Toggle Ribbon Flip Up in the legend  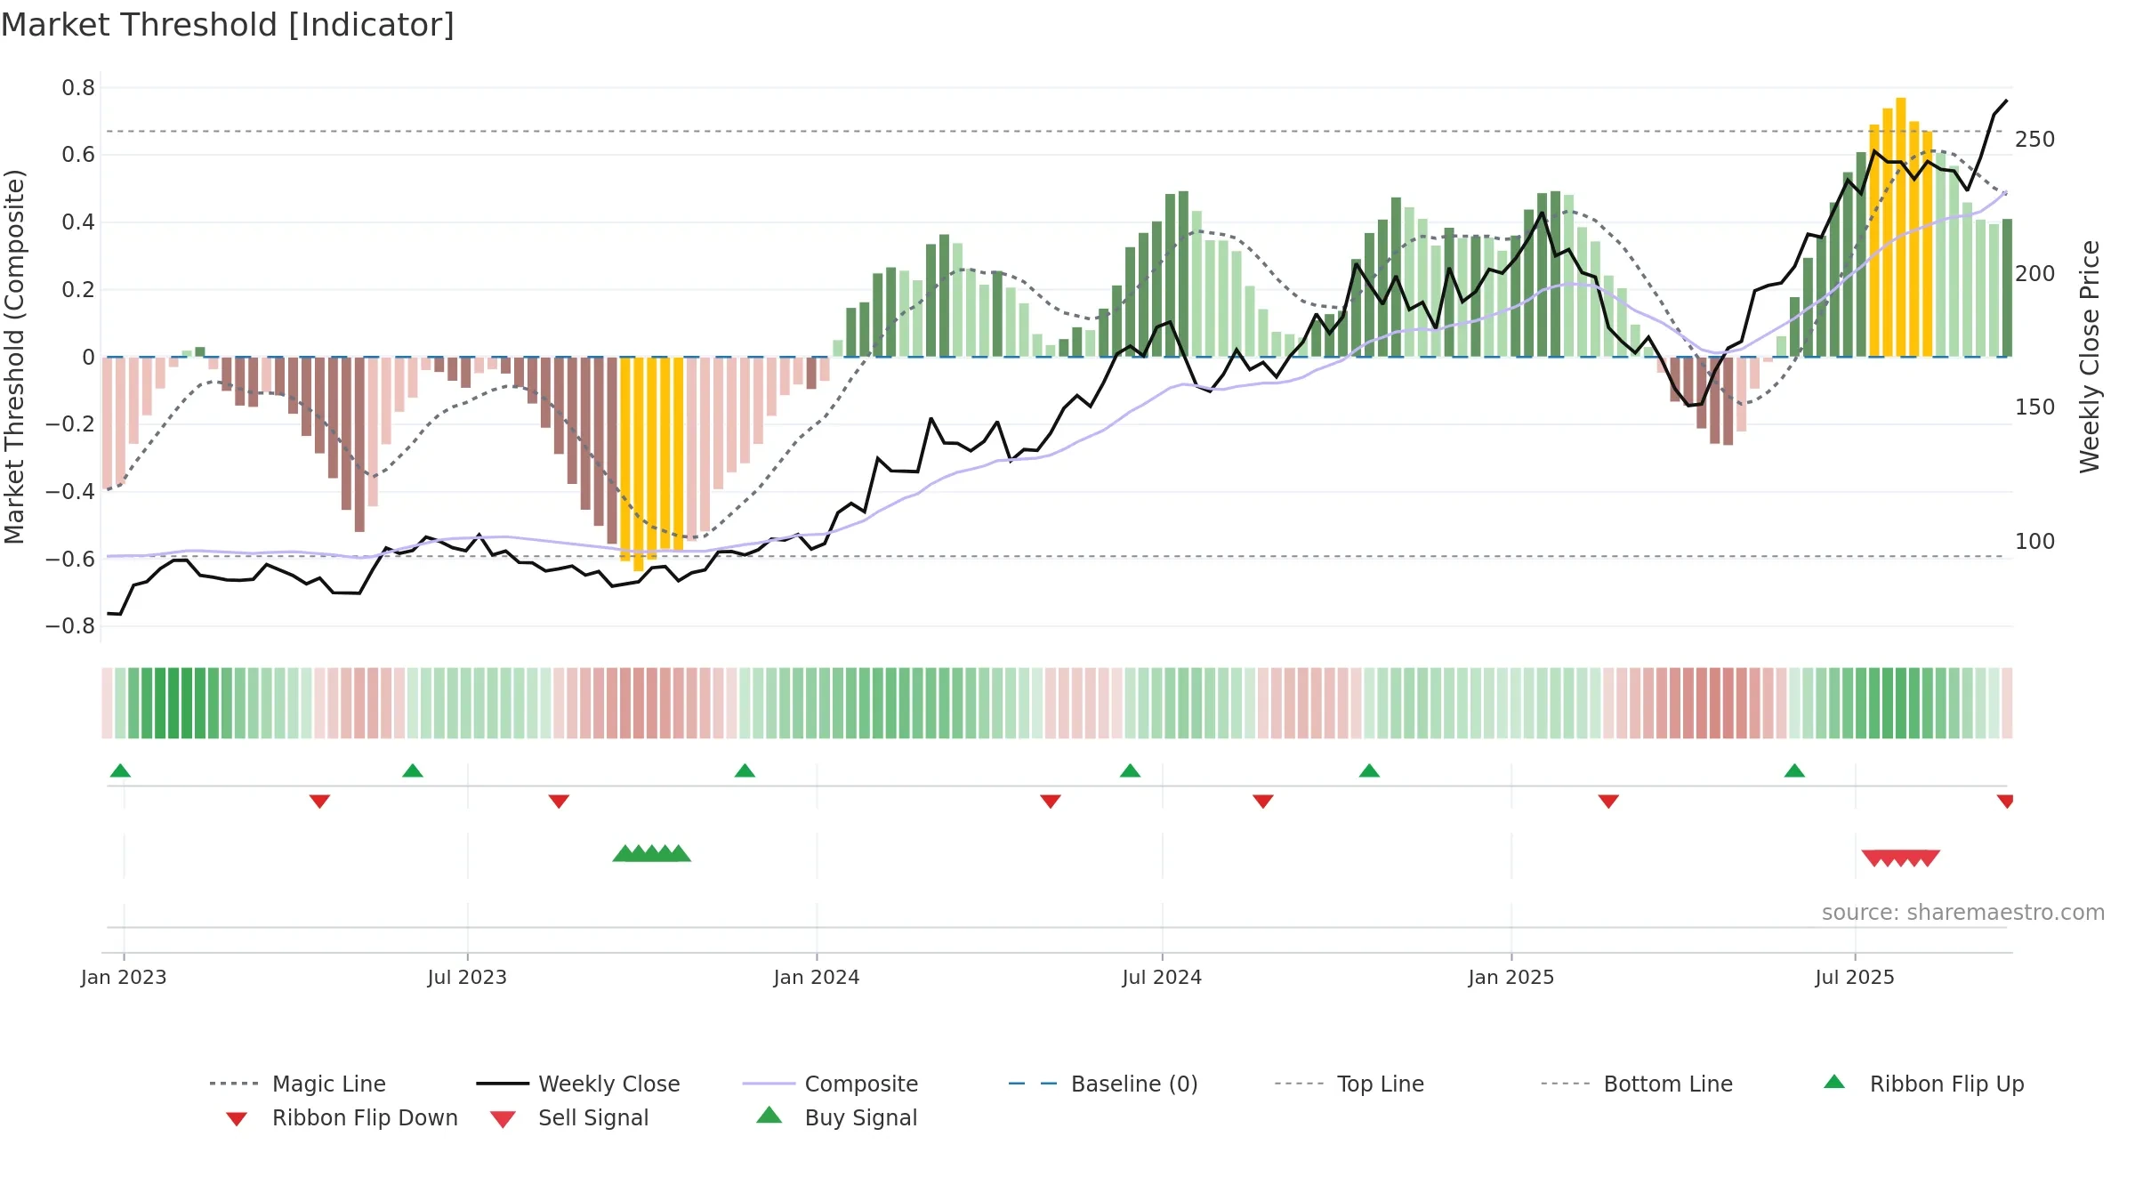(x=1923, y=1084)
